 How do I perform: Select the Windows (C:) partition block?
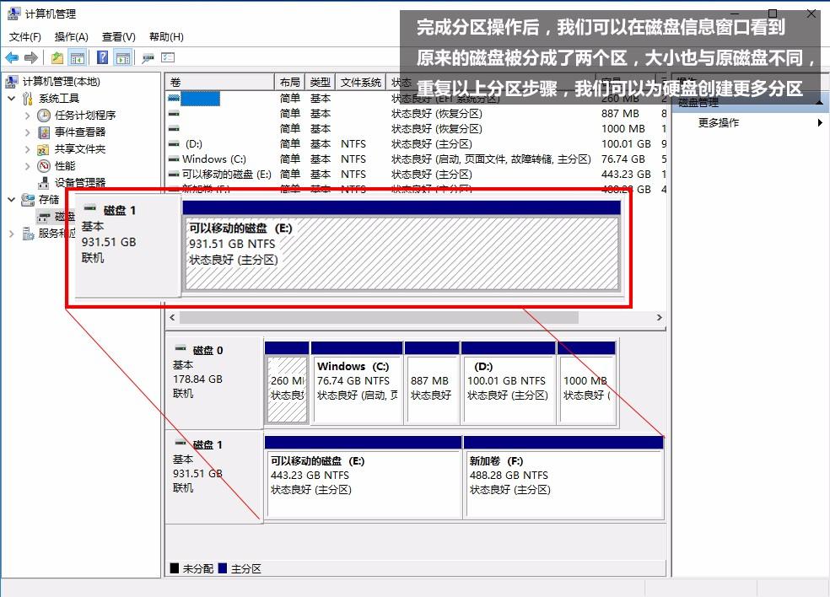point(356,390)
